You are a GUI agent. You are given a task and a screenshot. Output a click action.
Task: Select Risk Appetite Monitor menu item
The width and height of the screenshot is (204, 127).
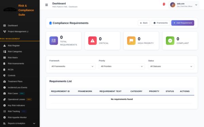(17, 118)
